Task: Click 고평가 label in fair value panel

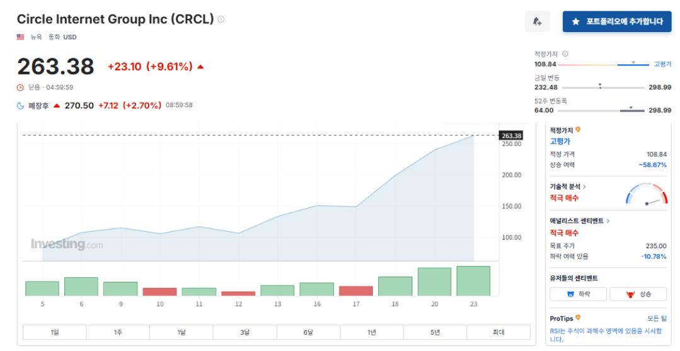Action: click(x=560, y=141)
